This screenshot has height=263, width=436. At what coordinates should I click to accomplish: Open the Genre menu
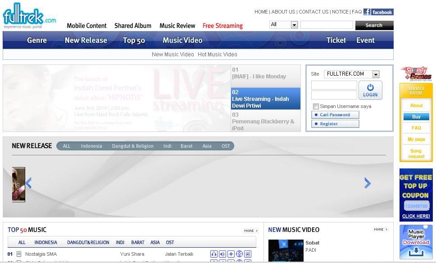point(36,41)
